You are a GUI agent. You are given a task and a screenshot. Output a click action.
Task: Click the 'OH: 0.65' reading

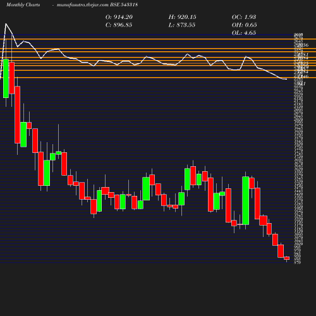245,25
